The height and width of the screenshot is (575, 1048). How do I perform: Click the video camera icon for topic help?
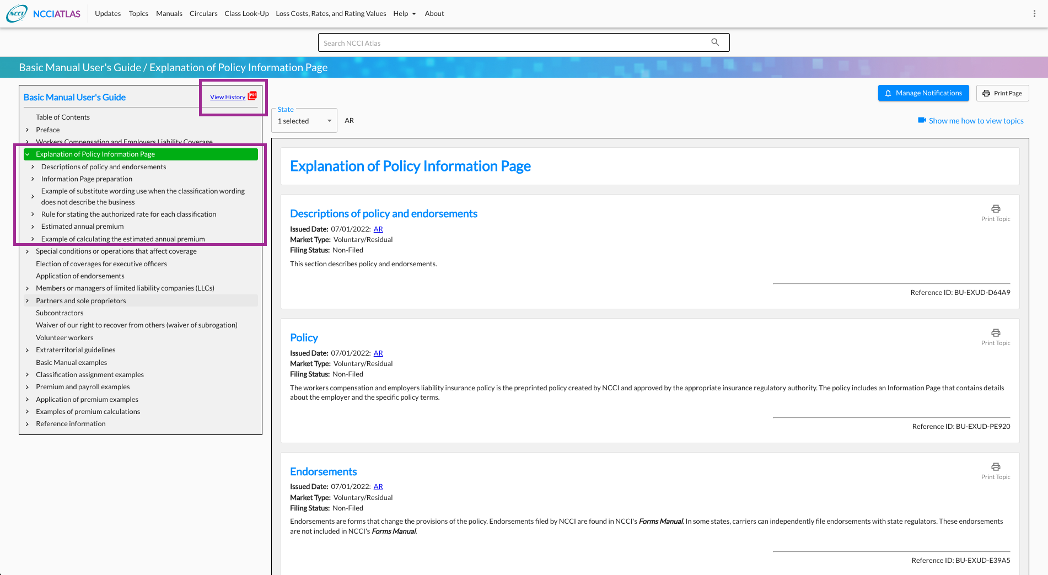click(x=922, y=120)
